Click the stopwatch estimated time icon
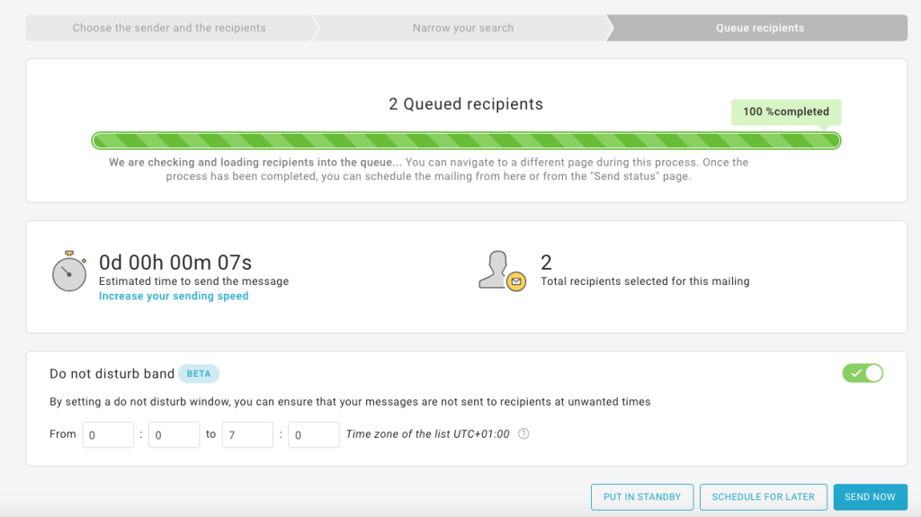The height and width of the screenshot is (517, 921). [x=69, y=271]
